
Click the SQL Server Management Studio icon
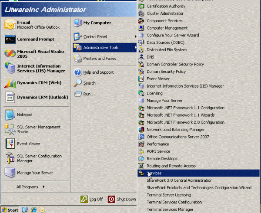(x=10, y=129)
